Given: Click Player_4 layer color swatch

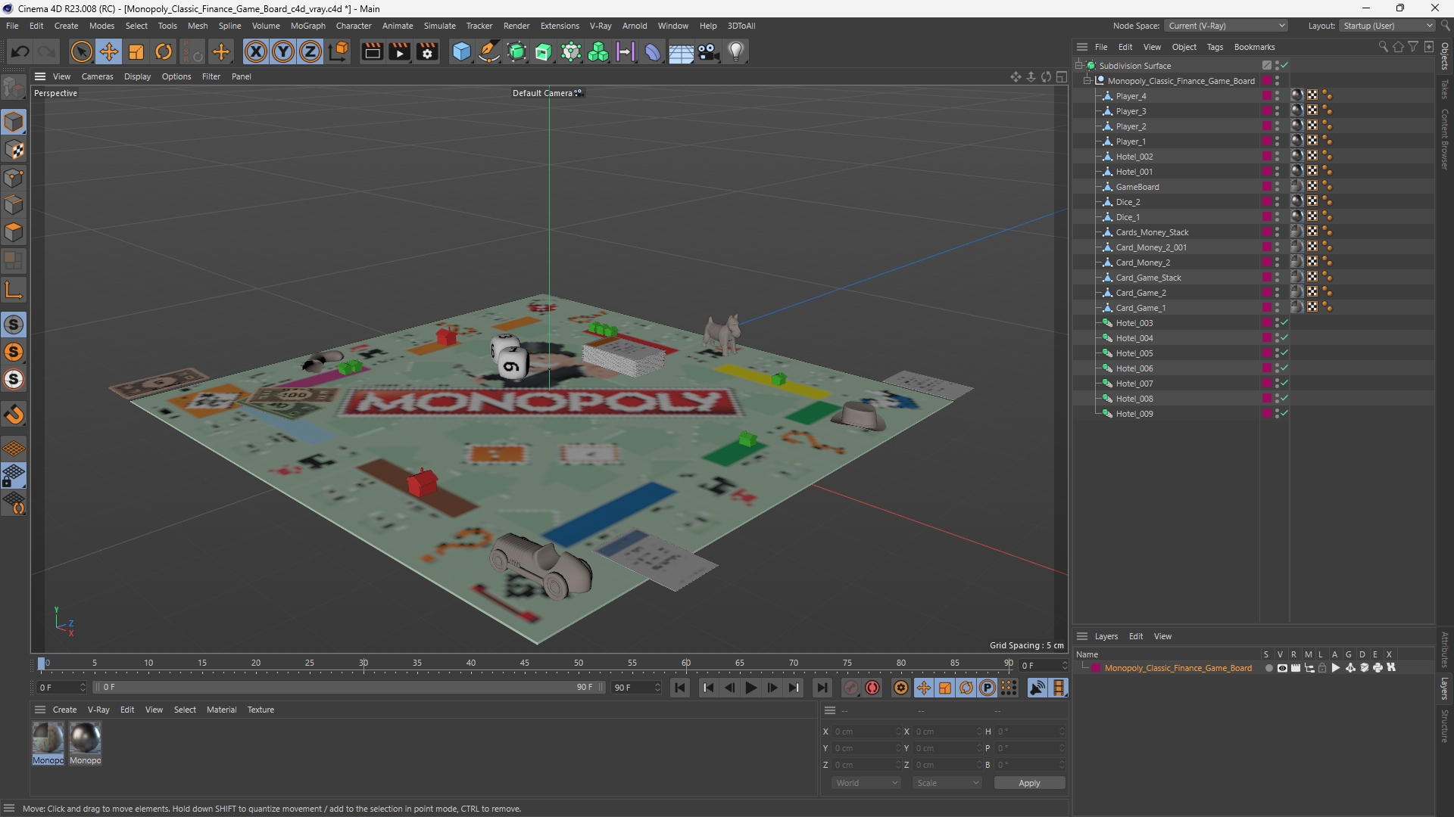Looking at the screenshot, I should click(x=1266, y=96).
